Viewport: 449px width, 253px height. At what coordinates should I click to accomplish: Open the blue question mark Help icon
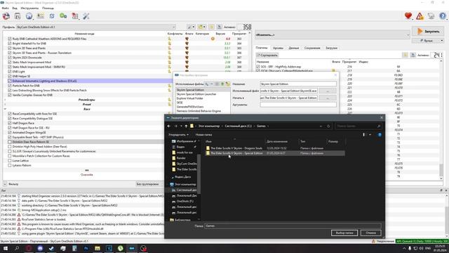pos(443,16)
